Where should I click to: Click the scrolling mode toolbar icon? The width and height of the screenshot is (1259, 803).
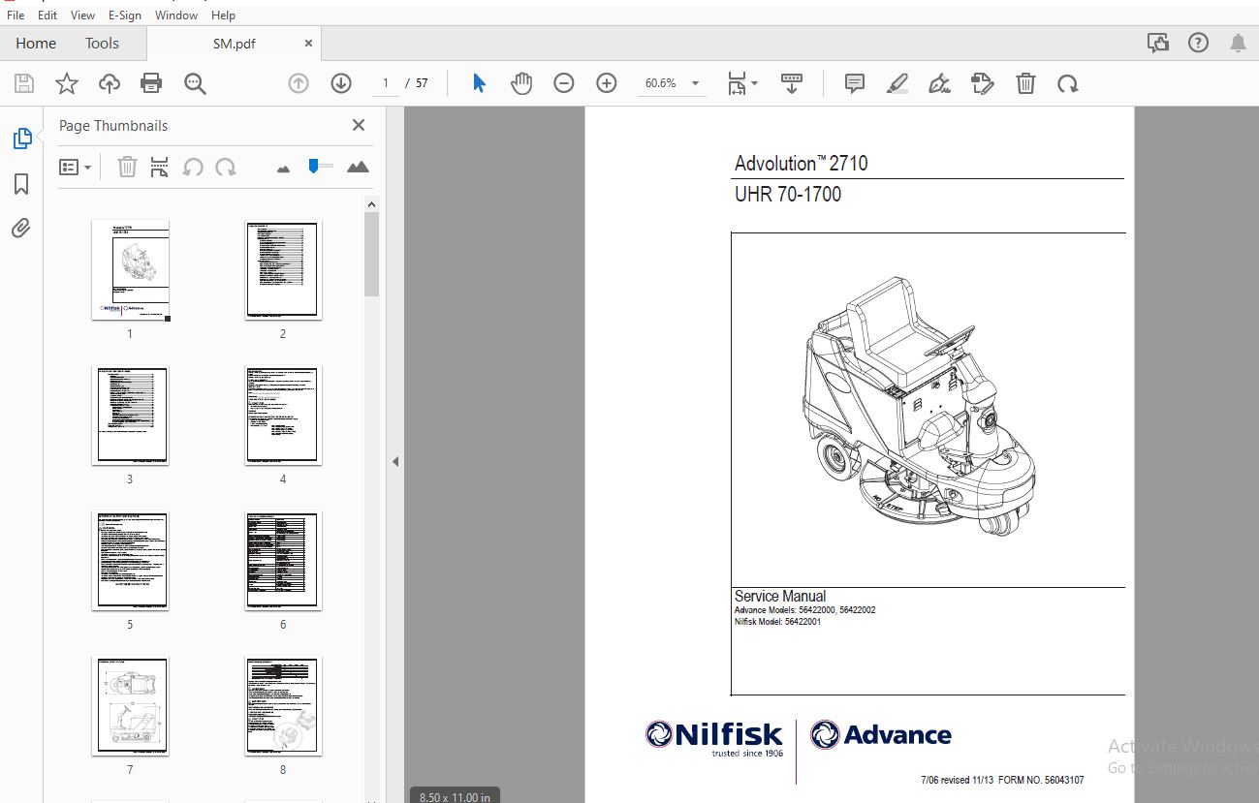click(x=792, y=83)
